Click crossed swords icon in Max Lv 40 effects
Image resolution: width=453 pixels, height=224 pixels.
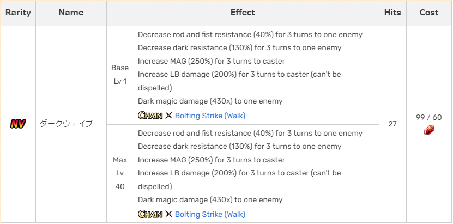tap(168, 214)
